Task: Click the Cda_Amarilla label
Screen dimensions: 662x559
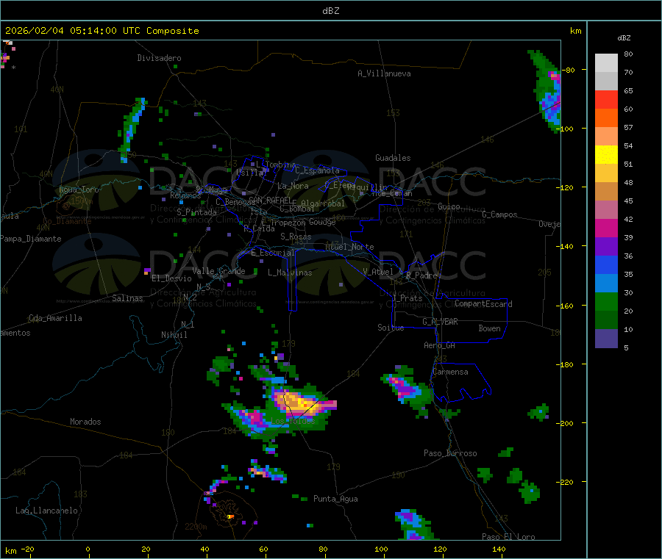Action: pyautogui.click(x=55, y=318)
